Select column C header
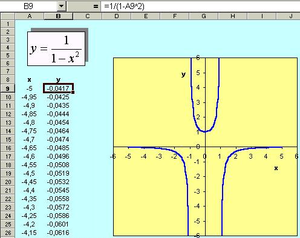This screenshot has height=238, width=300. click(88, 16)
